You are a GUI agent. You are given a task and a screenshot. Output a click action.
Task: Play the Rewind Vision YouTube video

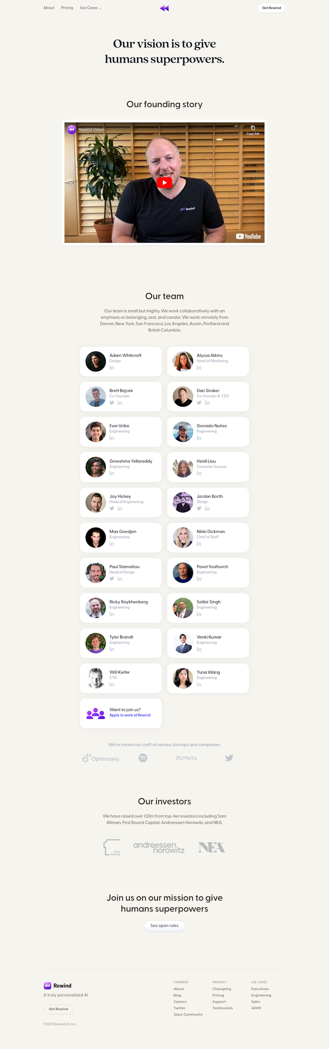coord(164,182)
